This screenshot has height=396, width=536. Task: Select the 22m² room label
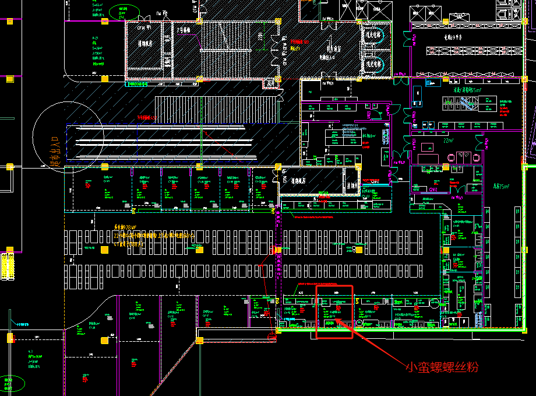449,141
